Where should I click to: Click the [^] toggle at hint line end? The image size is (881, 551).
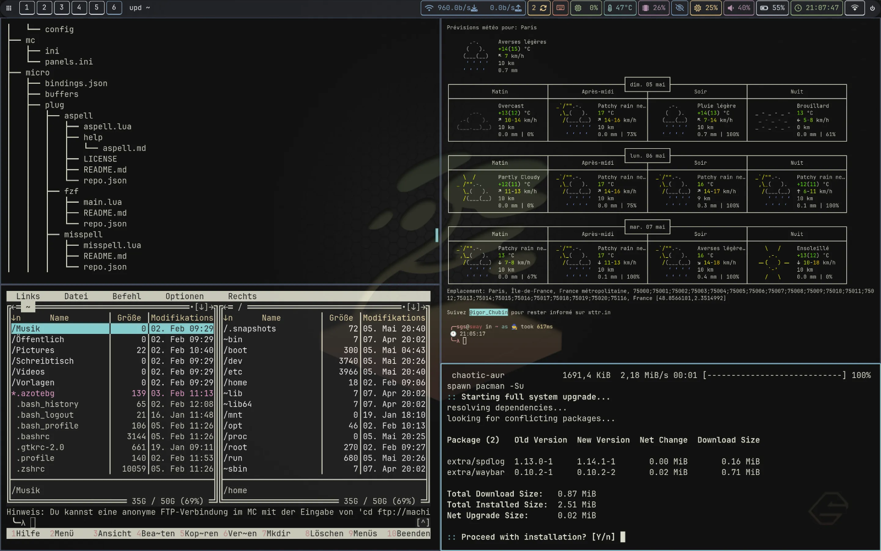(423, 522)
